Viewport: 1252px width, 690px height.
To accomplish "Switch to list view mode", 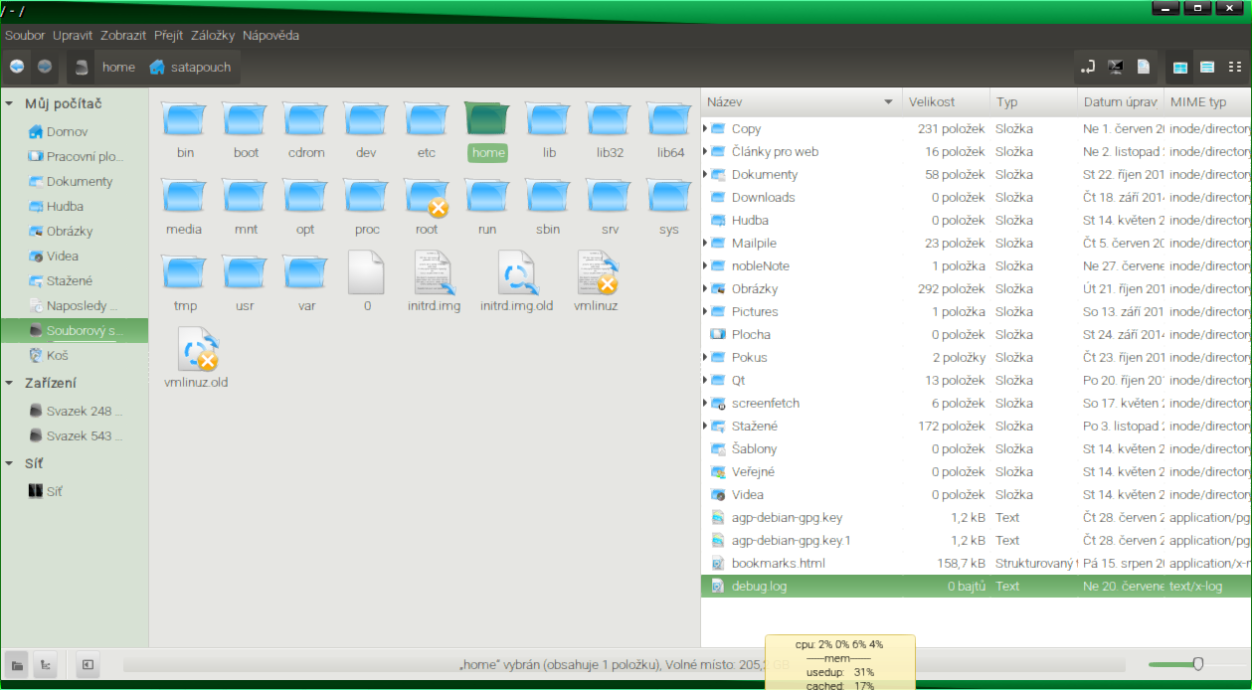I will 1207,67.
